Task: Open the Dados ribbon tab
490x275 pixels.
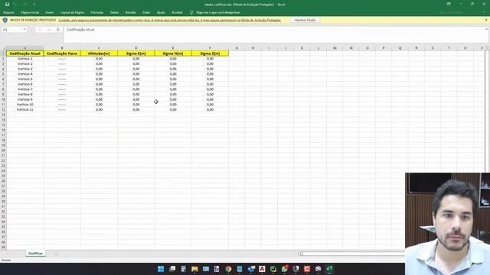Action: coord(114,12)
